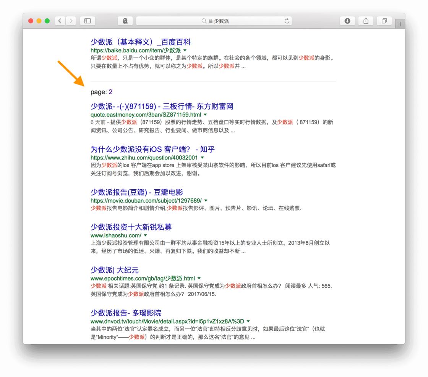Click the ghost extension icon in toolbar
Screen dimensions: 428x377
pos(125,21)
